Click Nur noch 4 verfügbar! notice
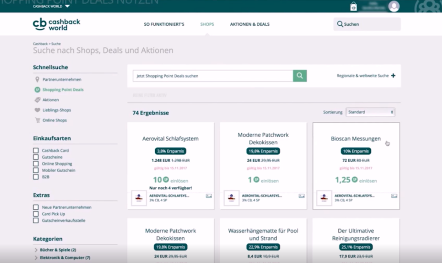 pos(171,188)
